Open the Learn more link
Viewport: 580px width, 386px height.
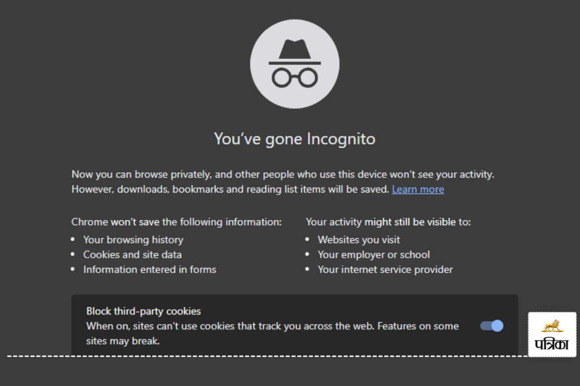418,189
